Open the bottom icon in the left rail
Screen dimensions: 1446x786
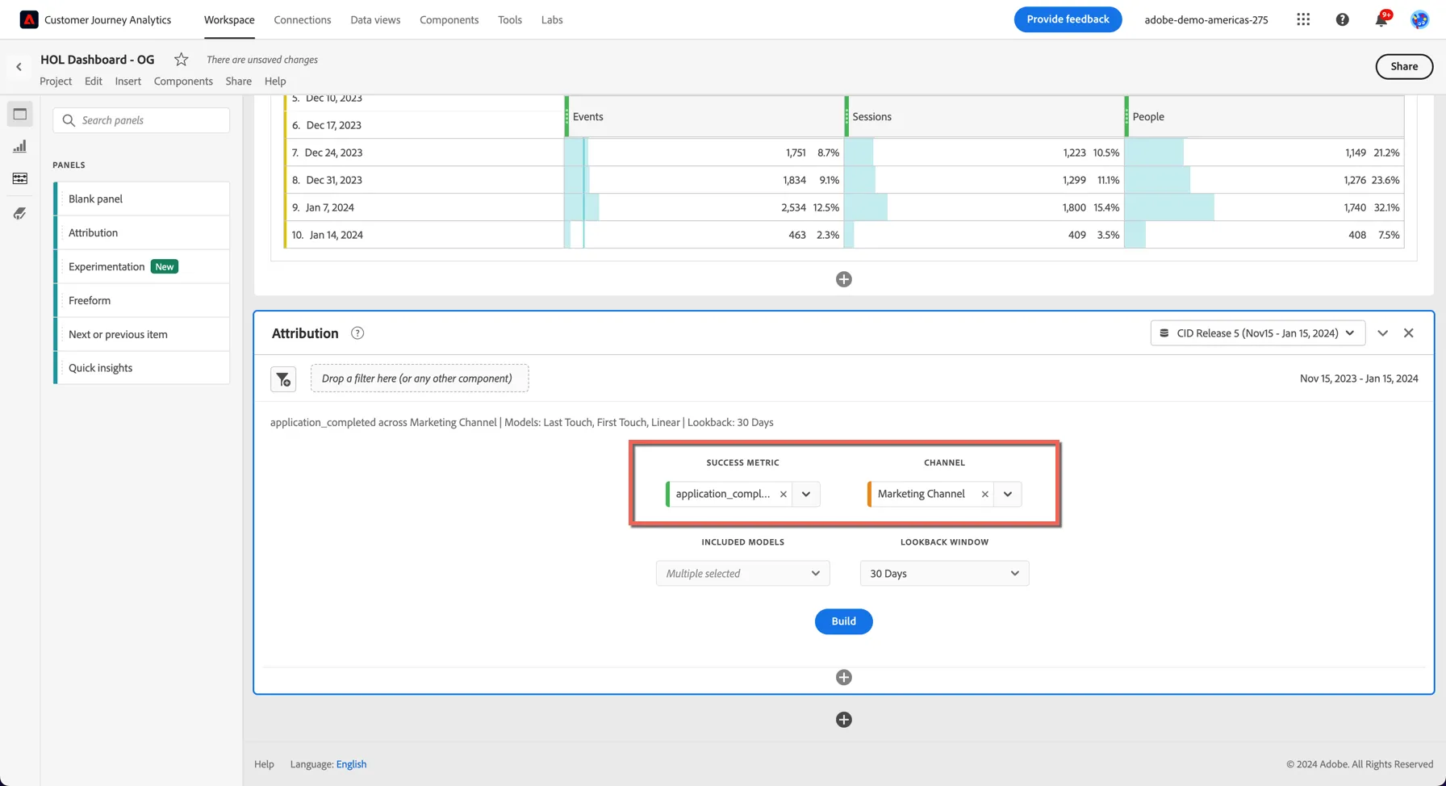pos(20,213)
